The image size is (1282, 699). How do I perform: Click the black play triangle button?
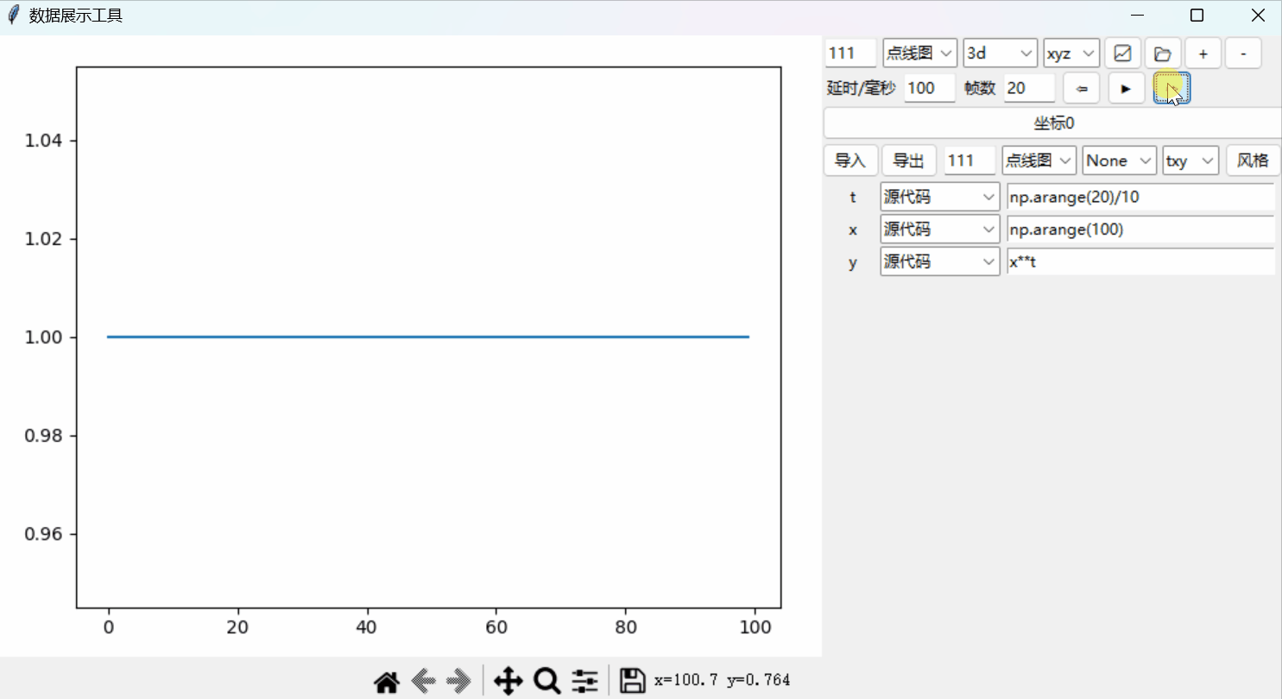[1126, 88]
